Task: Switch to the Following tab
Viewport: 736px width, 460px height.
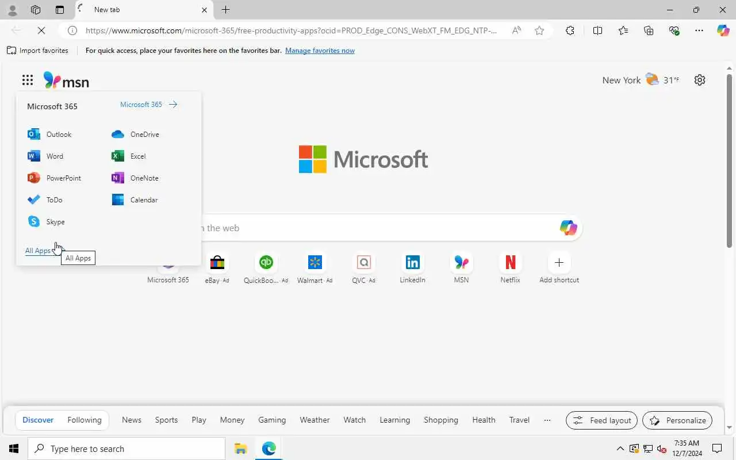Action: (x=85, y=420)
